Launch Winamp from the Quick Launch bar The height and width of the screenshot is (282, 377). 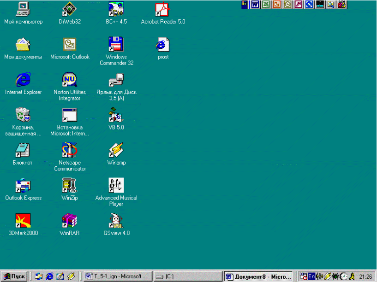[x=71, y=276]
